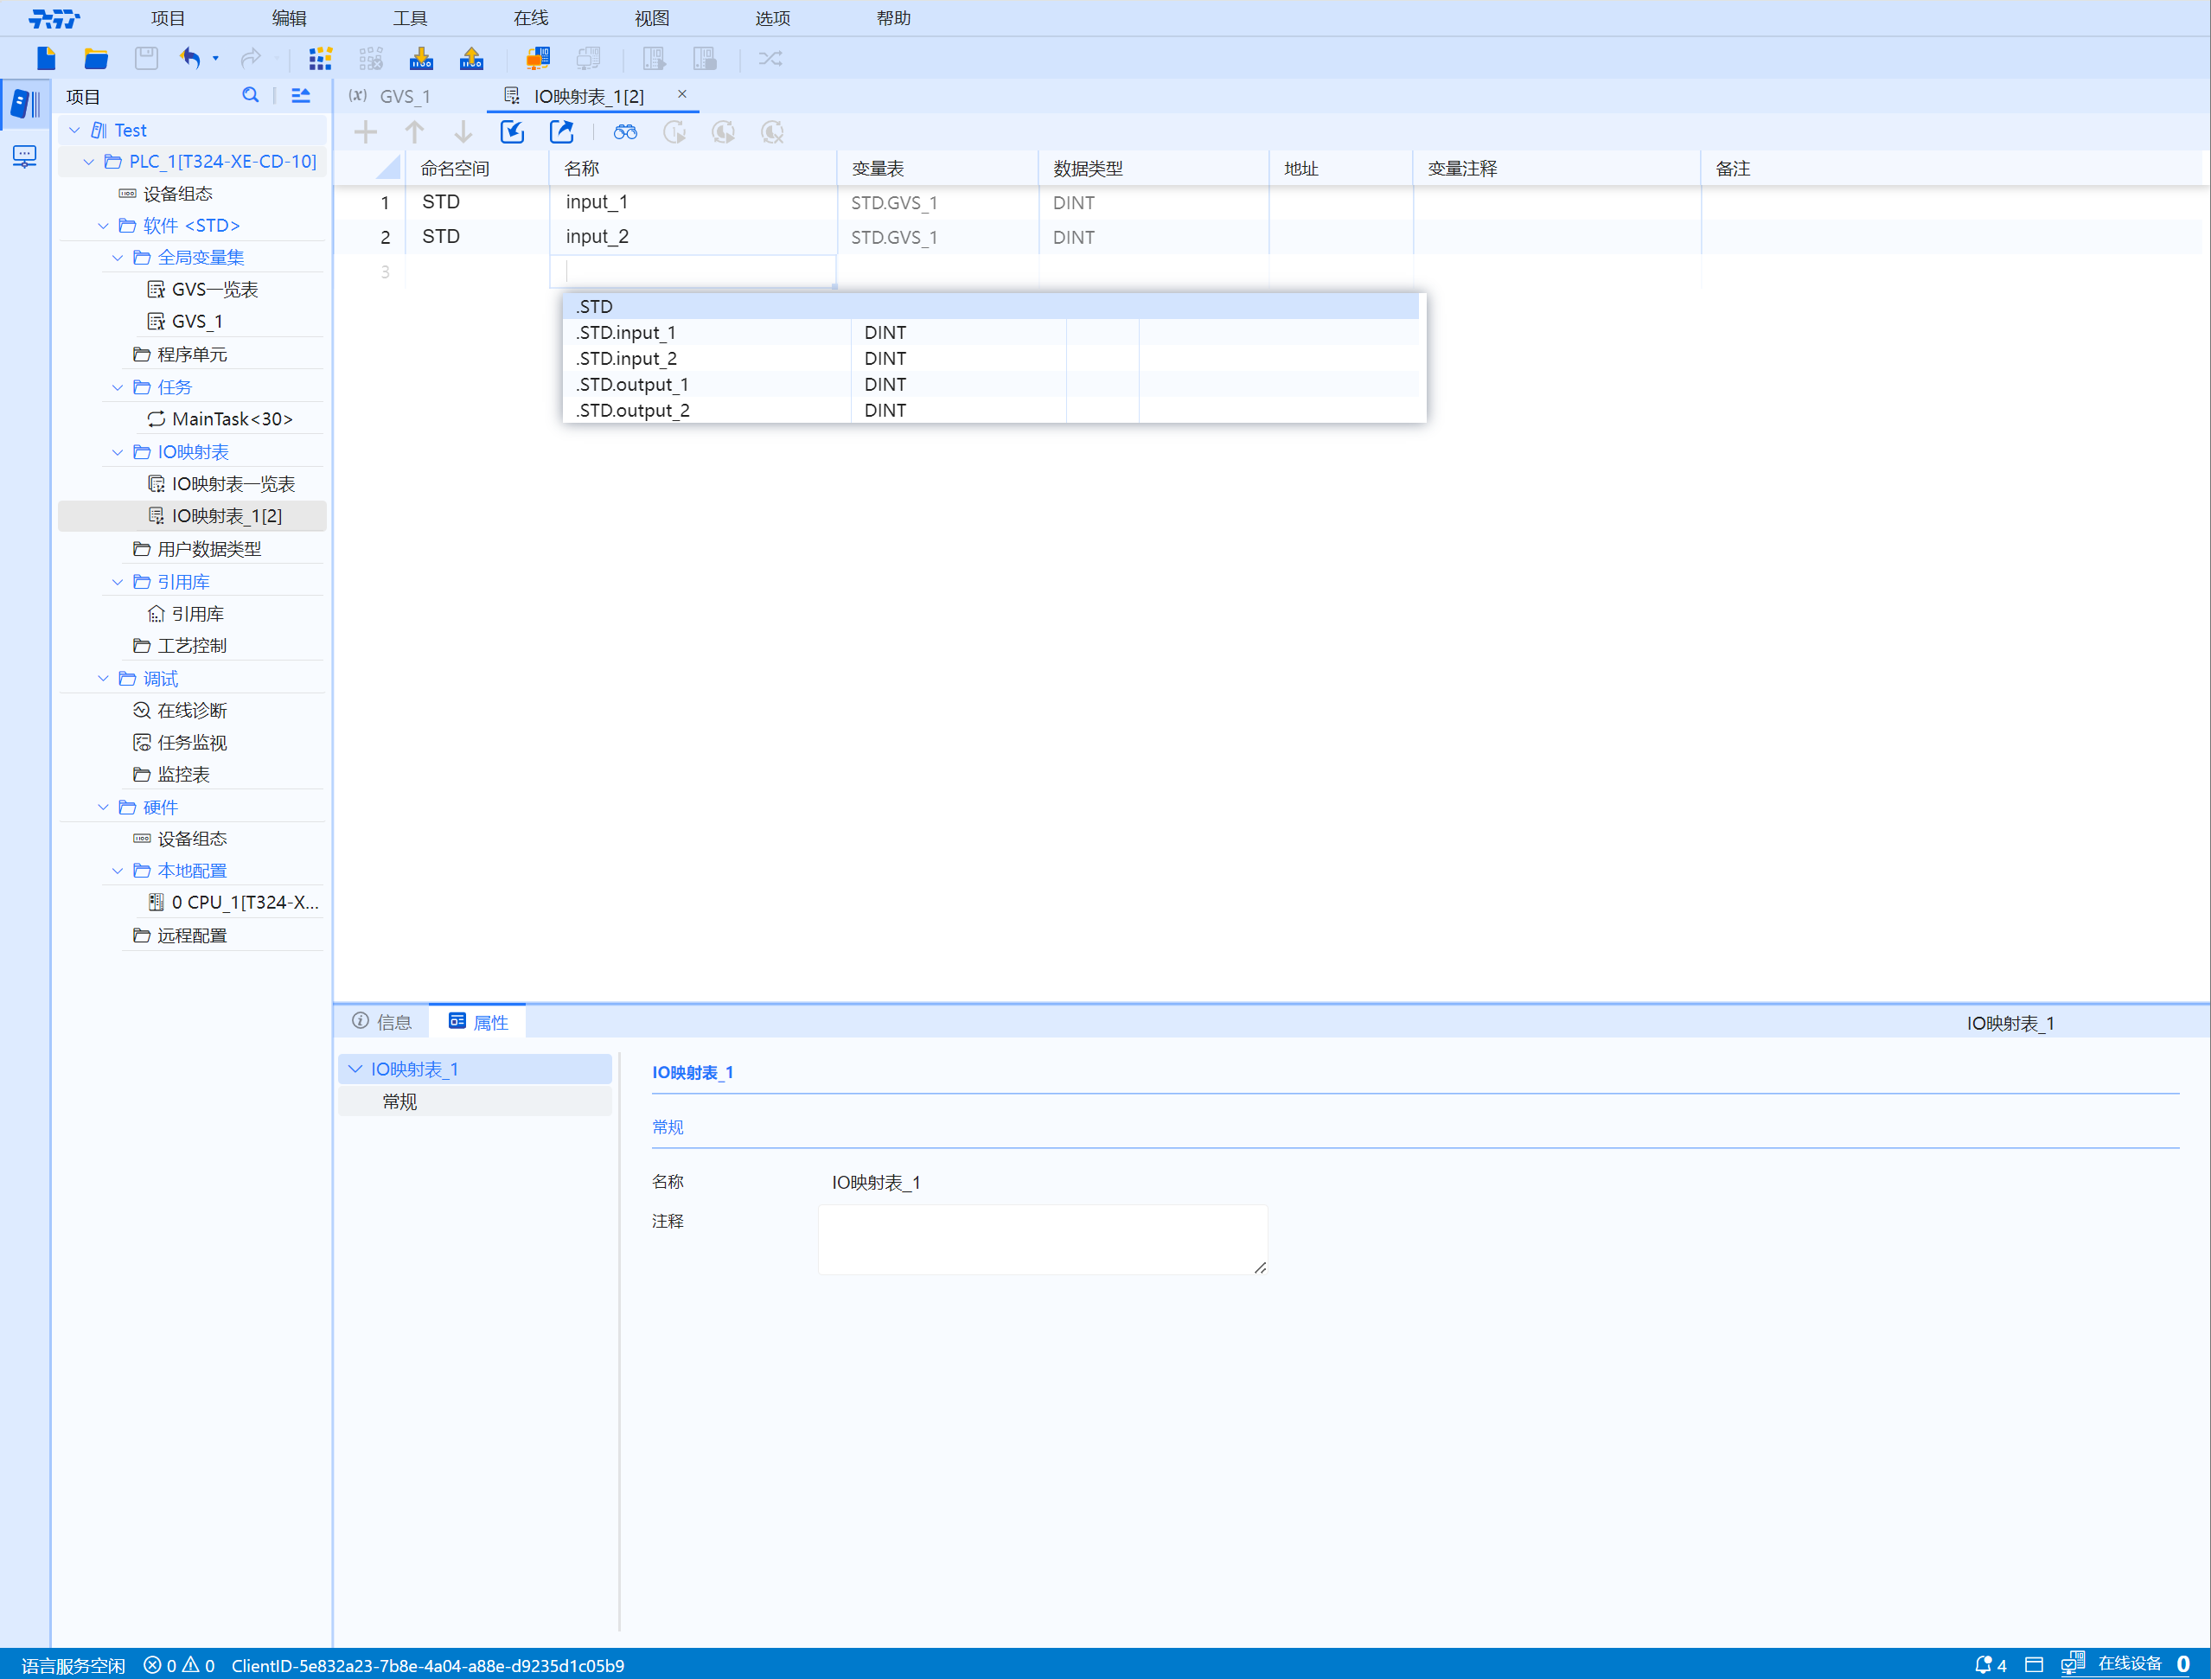Click the project search magnifier icon

250,95
